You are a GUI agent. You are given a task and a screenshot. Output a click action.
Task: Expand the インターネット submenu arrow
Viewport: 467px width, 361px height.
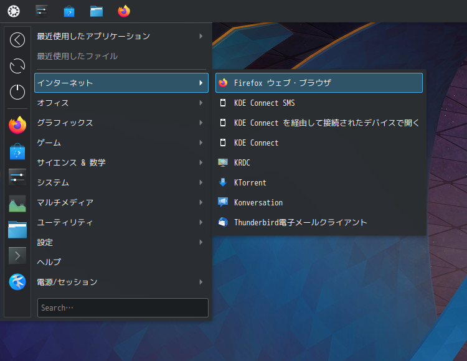tap(201, 83)
